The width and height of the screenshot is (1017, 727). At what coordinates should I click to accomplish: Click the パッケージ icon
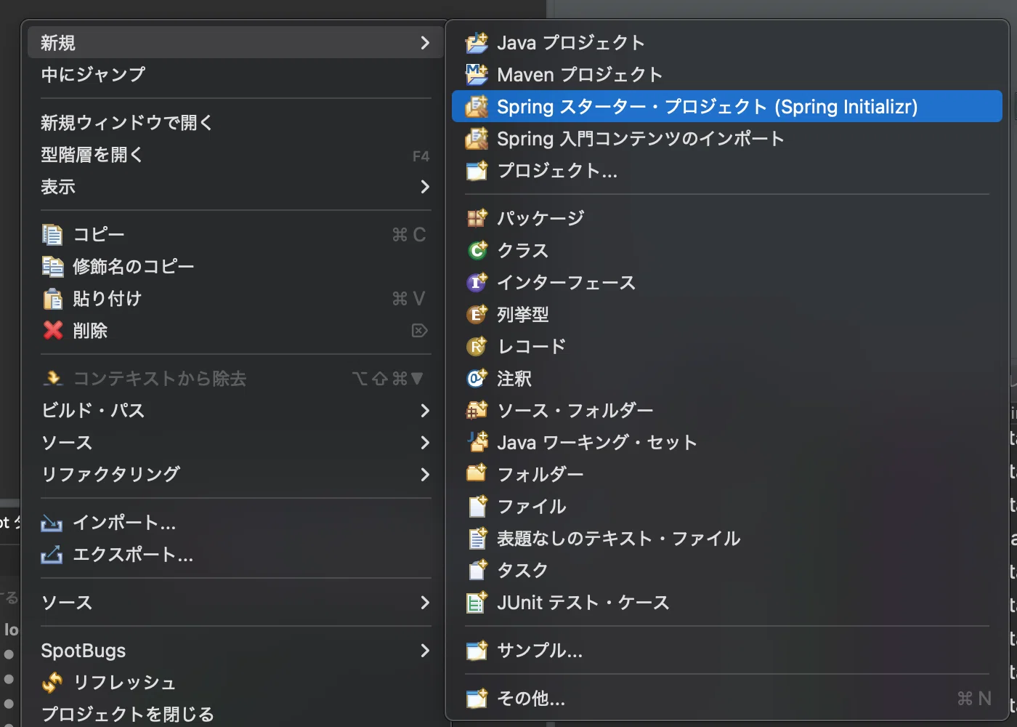tap(477, 218)
